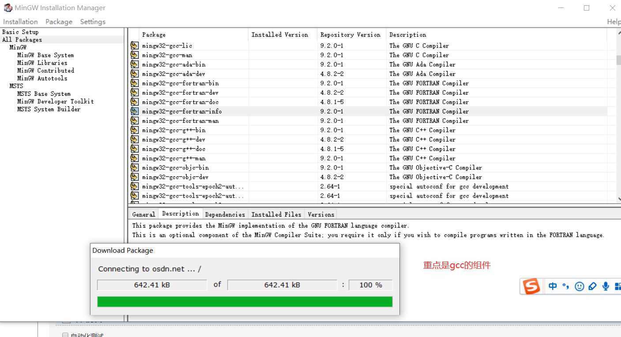This screenshot has height=337, width=621.
Task: Click the icon next to mingw32-gcc-fortran-doc
Action: (134, 101)
